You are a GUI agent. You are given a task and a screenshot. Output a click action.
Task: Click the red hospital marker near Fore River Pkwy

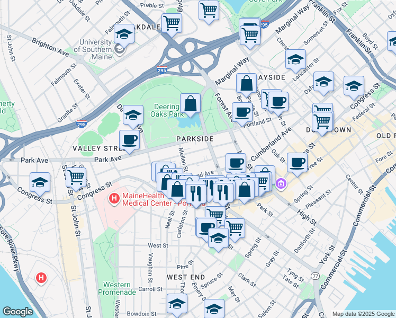coord(41,278)
